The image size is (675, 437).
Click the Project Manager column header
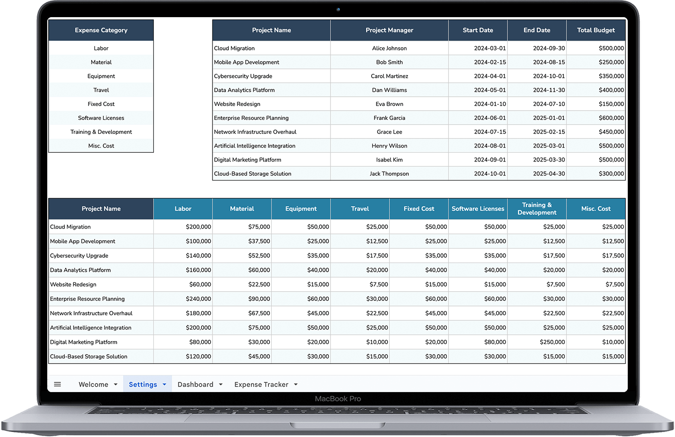click(x=389, y=30)
